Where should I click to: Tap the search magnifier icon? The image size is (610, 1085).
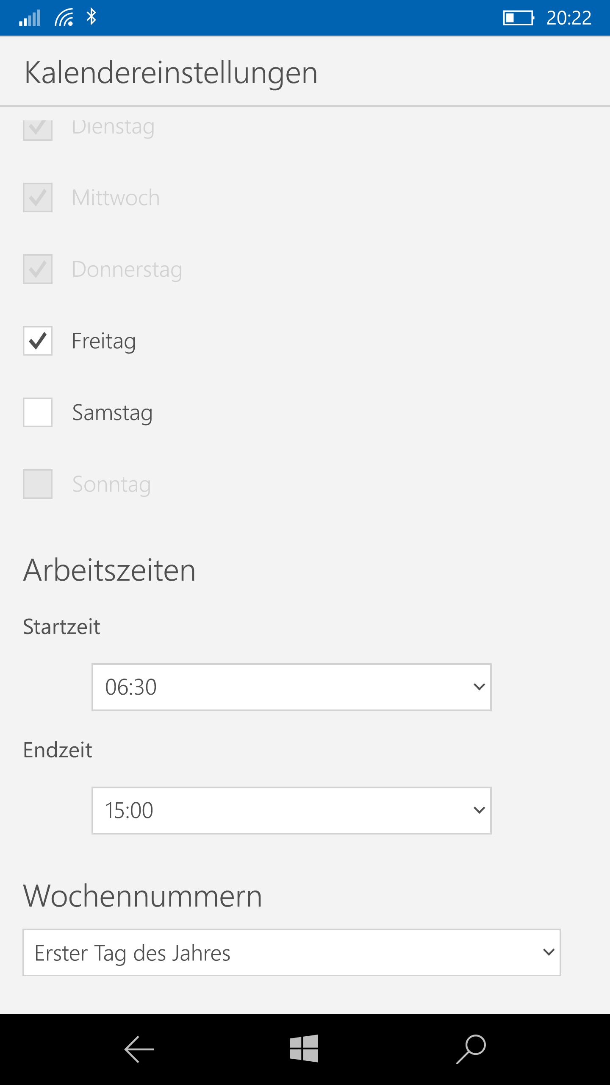pyautogui.click(x=471, y=1049)
